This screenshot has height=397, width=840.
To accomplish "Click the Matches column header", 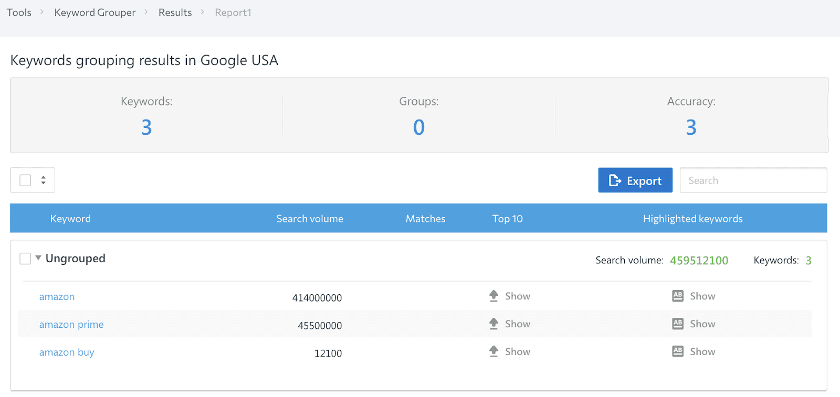I will click(425, 219).
